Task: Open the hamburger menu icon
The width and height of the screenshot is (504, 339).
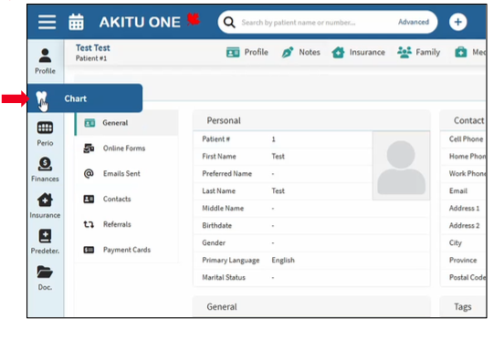Action: [x=47, y=22]
